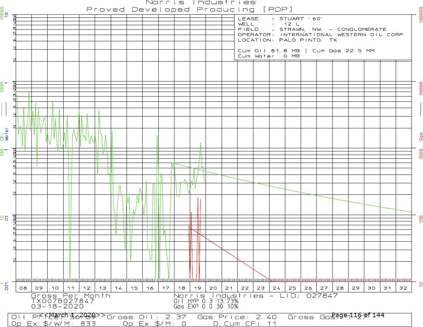Screen dimensions: 423x327
Task: Click the year 24 axis marker
Action: (277, 288)
